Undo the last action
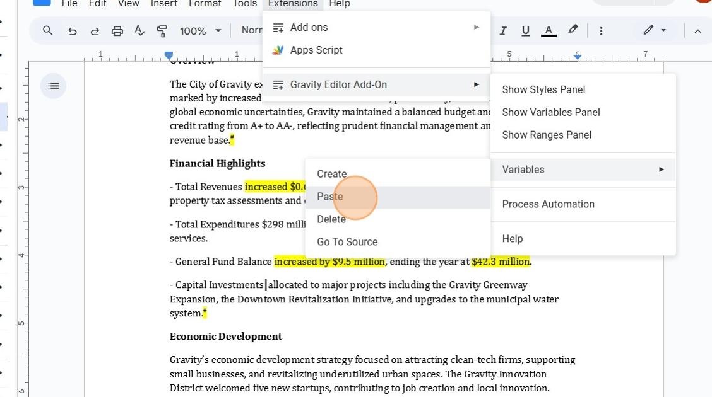712x397 pixels. click(72, 31)
